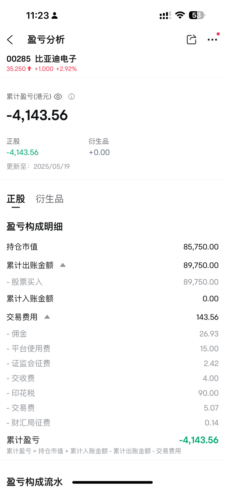Tap the 盈亏构成流水 section heading
The width and height of the screenshot is (225, 488).
click(x=35, y=482)
